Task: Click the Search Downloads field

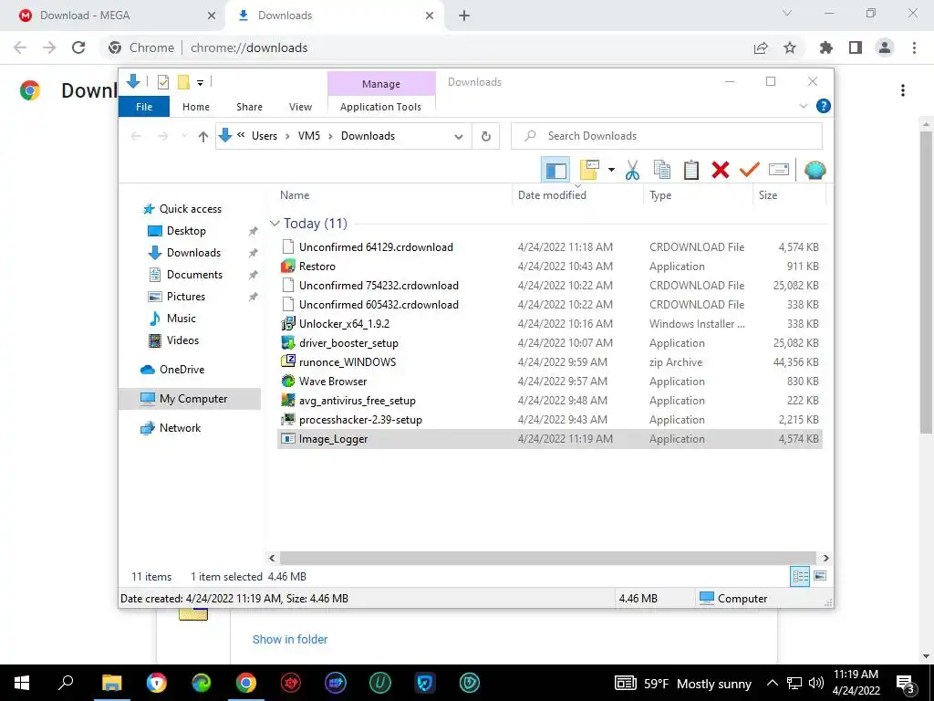Action: tap(667, 136)
